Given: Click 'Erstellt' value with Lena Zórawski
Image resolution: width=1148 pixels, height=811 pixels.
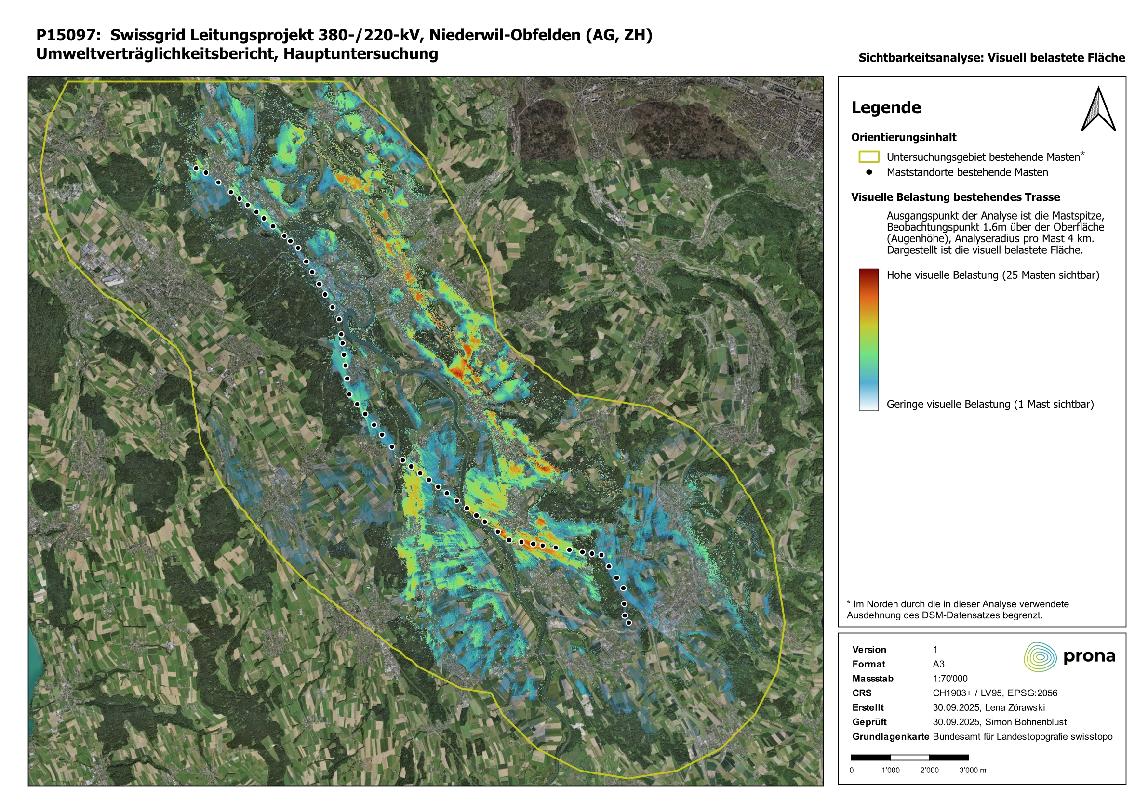Looking at the screenshot, I should click(988, 707).
